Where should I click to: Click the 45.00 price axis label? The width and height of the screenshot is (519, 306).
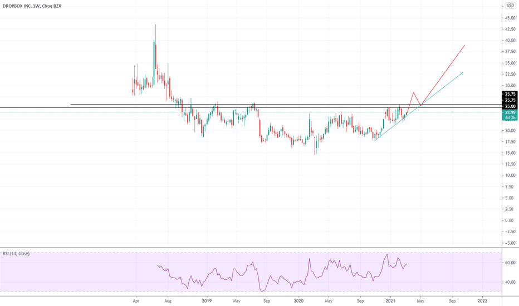[x=510, y=18]
